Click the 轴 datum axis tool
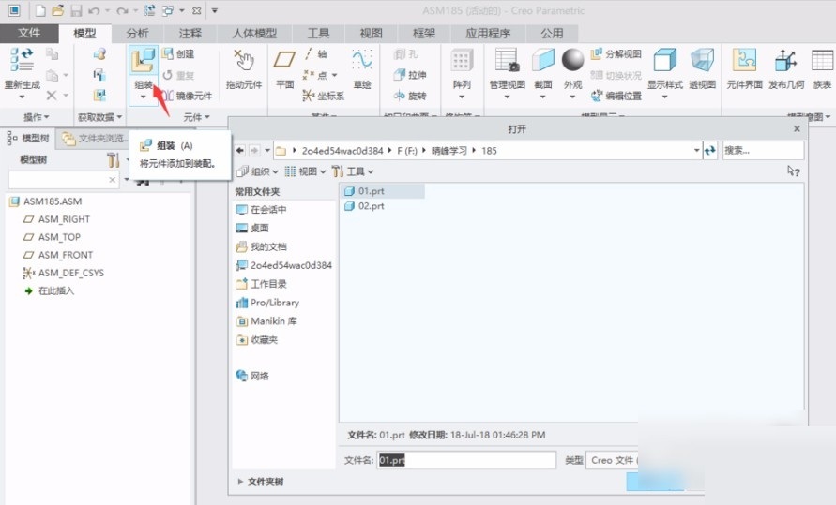The height and width of the screenshot is (505, 836). point(316,54)
